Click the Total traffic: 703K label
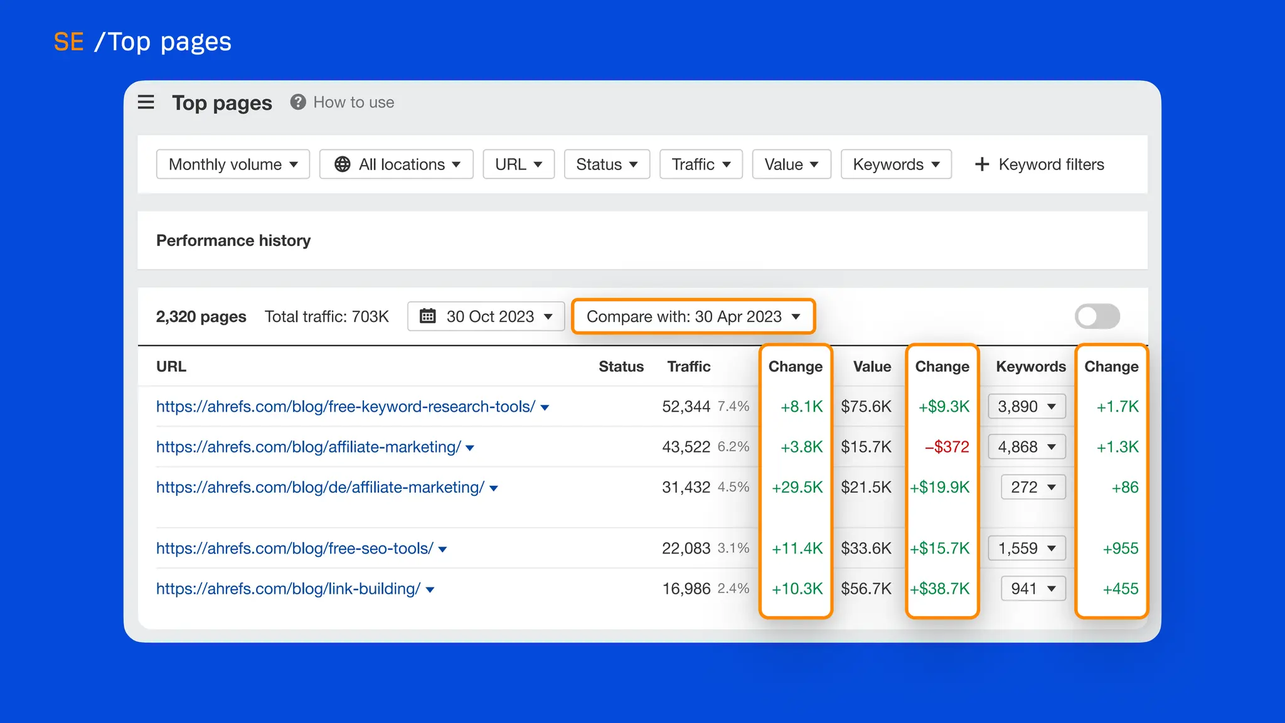 point(327,316)
